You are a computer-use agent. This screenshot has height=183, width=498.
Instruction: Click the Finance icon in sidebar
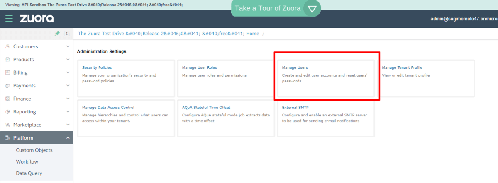(x=7, y=99)
